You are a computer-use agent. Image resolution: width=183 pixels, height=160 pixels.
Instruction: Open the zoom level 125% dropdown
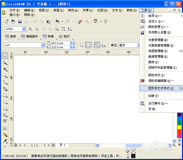point(24,29)
